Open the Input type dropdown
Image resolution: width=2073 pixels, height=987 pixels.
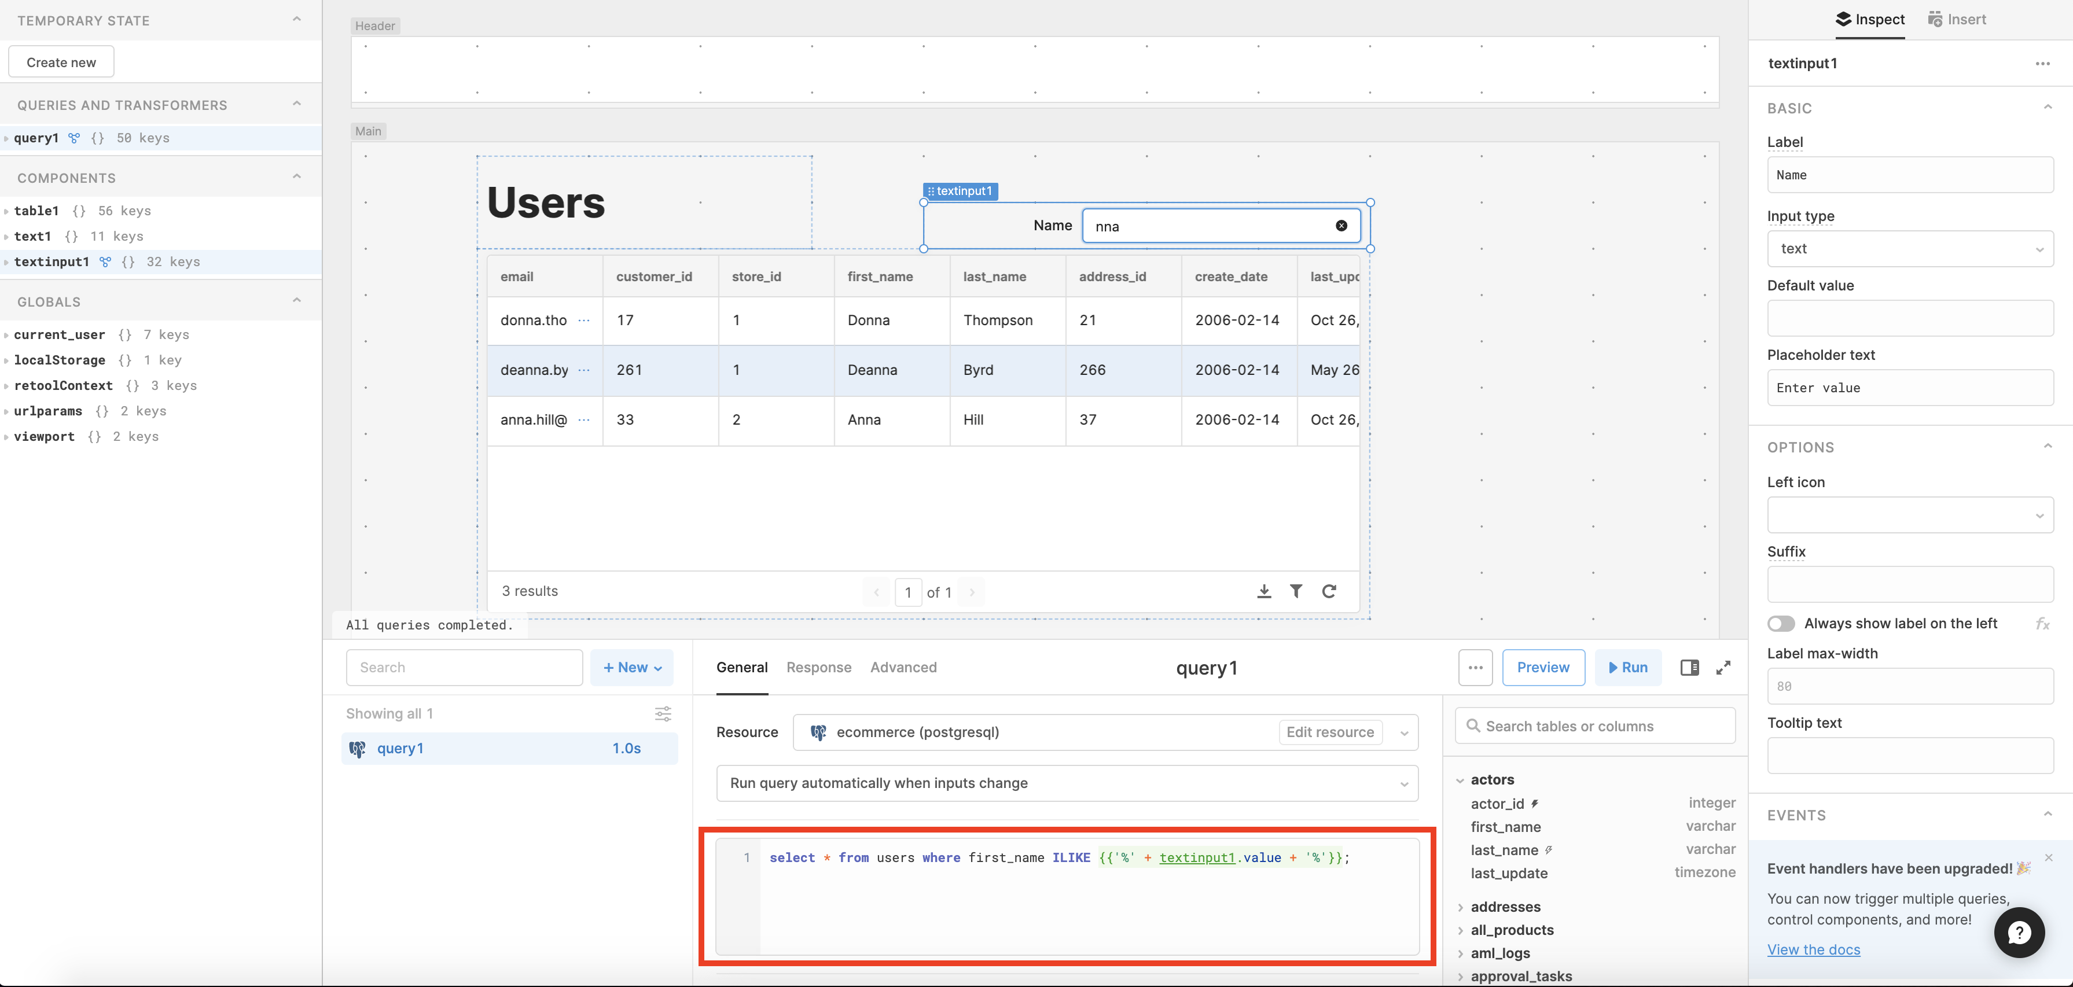[1910, 249]
